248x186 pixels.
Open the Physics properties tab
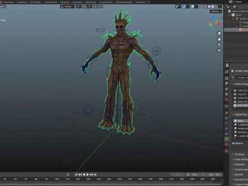point(227,129)
